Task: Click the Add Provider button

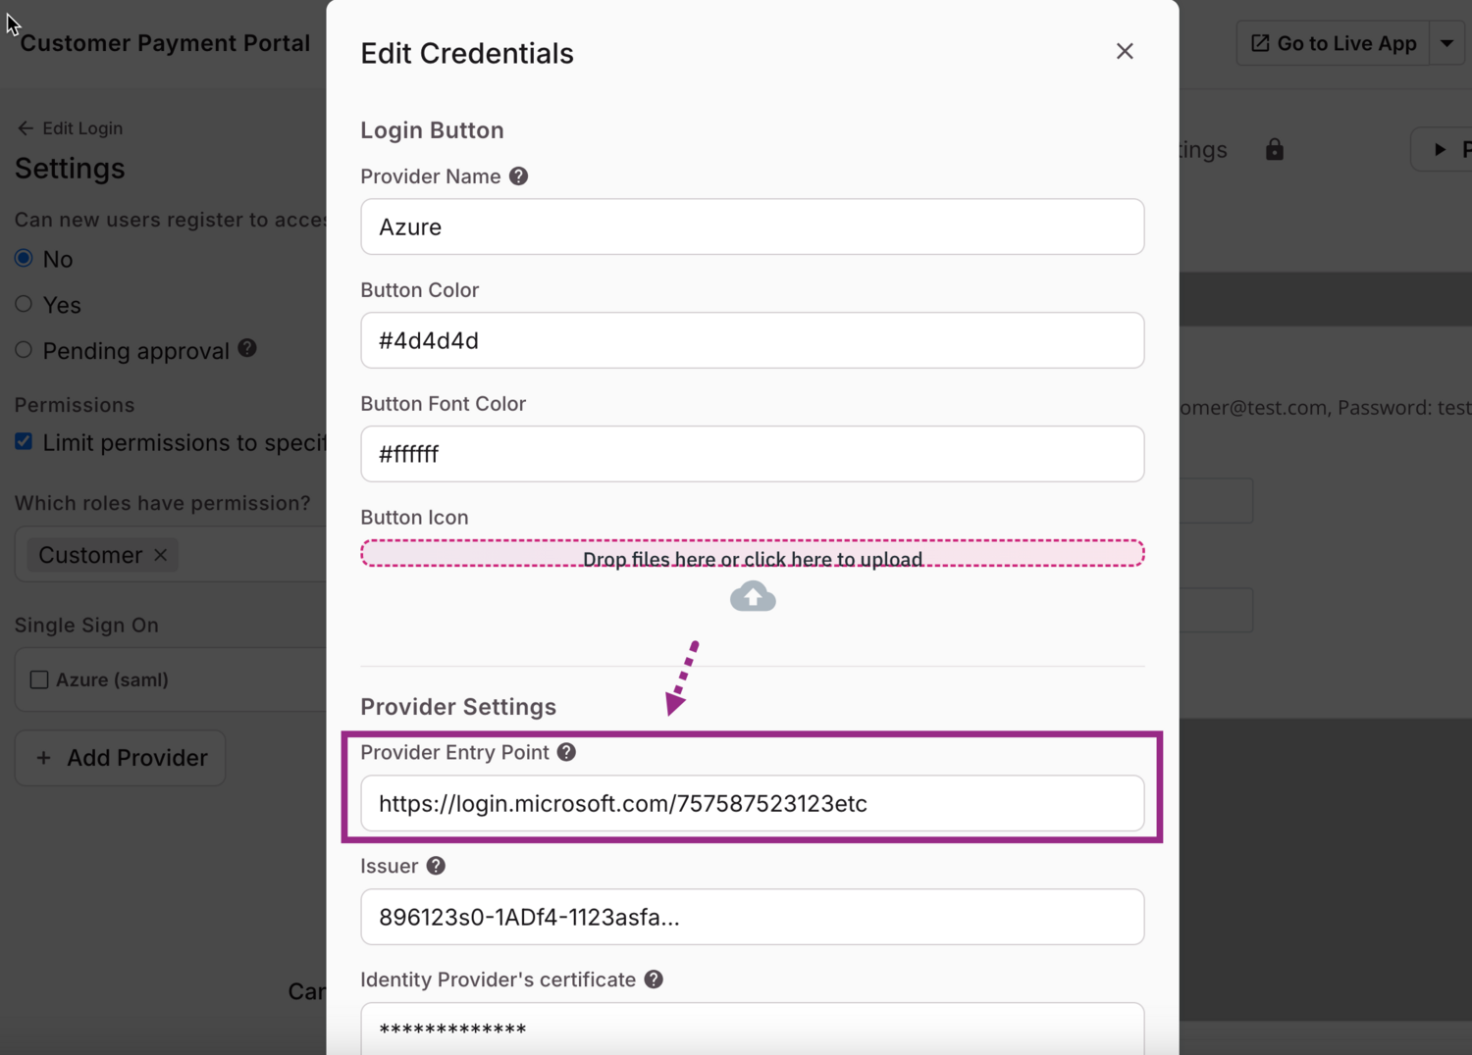Action: point(121,758)
